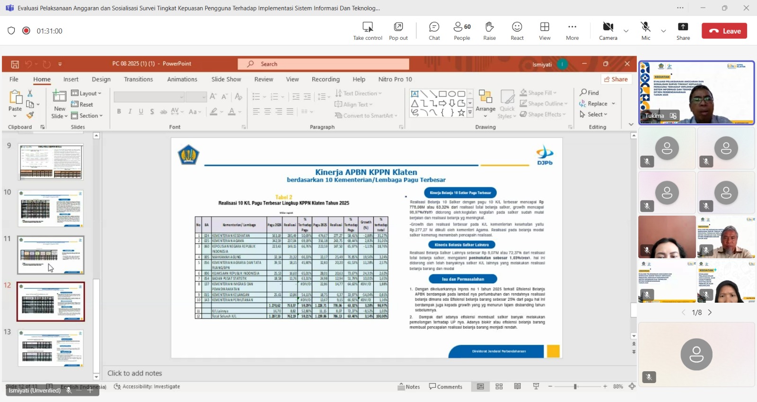Toggle the Camera on
757x402 pixels.
click(x=608, y=31)
